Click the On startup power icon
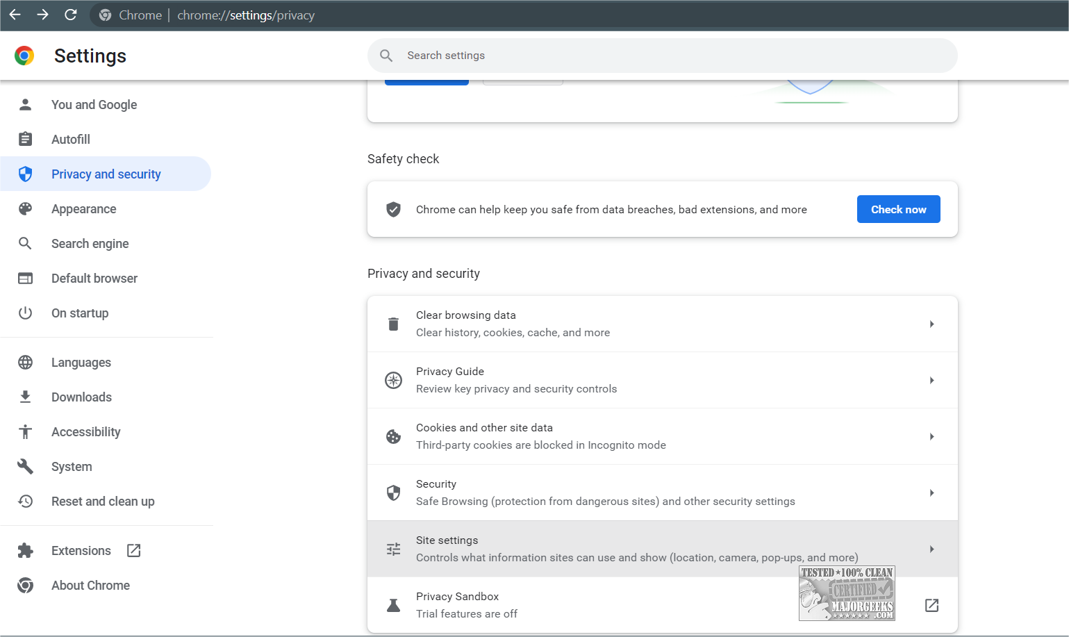This screenshot has width=1069, height=637. tap(26, 313)
